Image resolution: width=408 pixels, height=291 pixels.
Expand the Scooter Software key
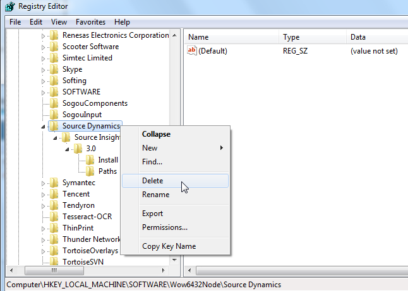43,47
